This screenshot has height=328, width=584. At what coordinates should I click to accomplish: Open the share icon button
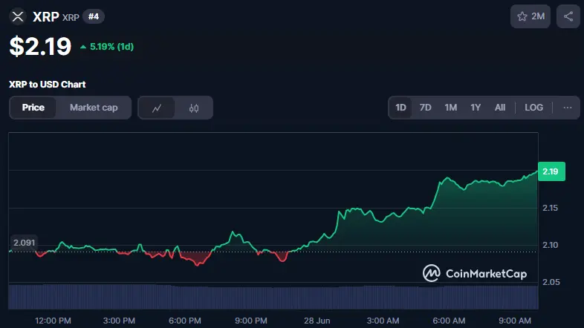pos(568,16)
